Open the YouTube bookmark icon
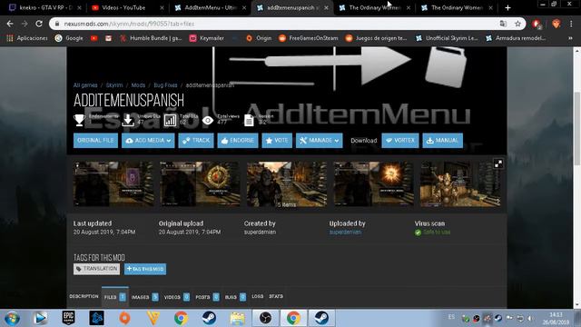This screenshot has height=327, width=581. (x=94, y=38)
